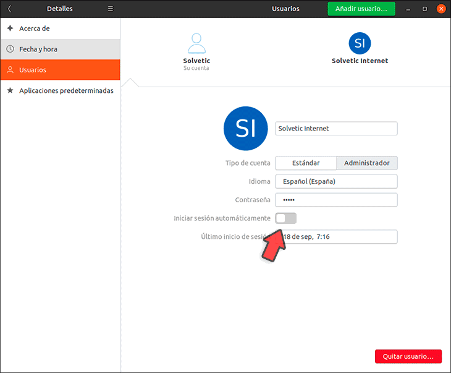Open the Acerca de section

pos(60,28)
